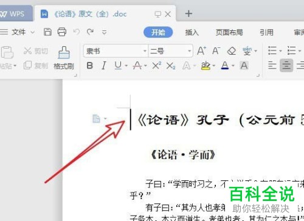Decrease font size with A- icon
The width and height of the screenshot is (304, 221).
tap(216, 50)
